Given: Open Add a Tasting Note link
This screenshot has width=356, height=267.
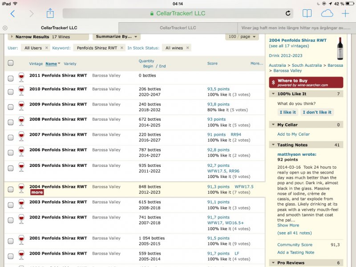Looking at the screenshot, I should point(295,252).
